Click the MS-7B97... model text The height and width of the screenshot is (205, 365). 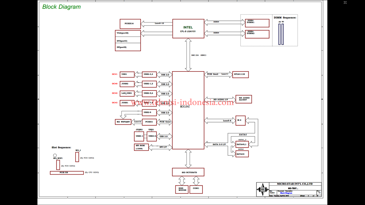click(293, 188)
